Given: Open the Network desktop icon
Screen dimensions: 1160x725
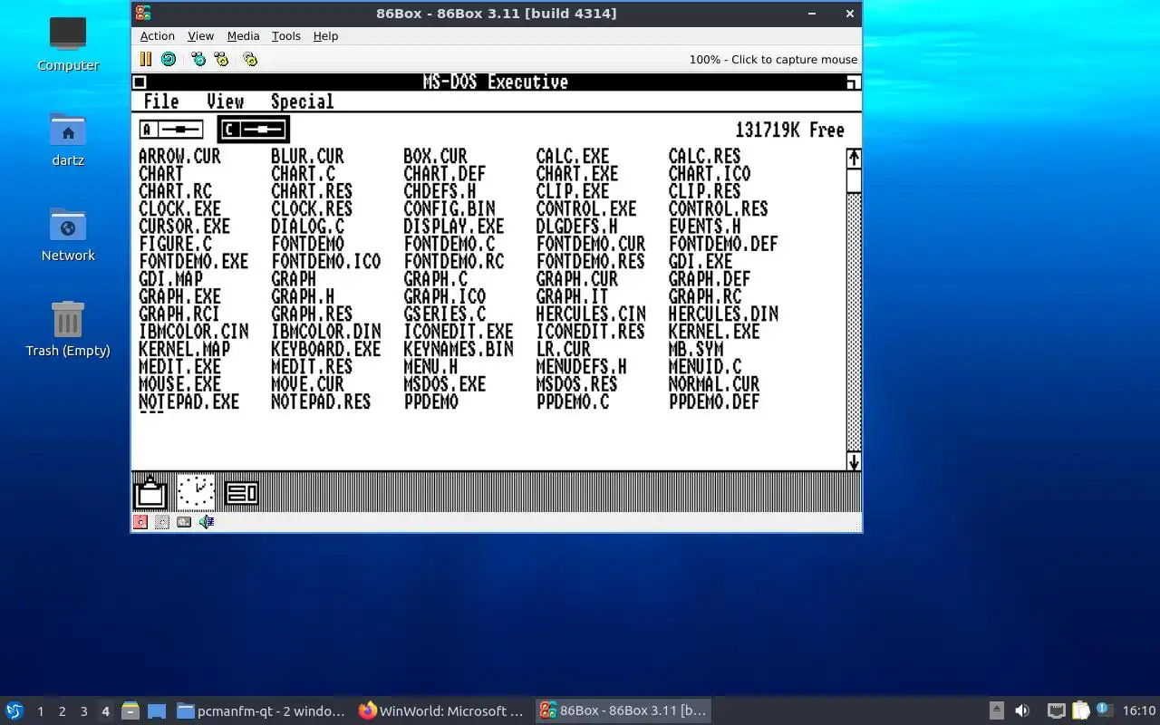Looking at the screenshot, I should pyautogui.click(x=68, y=234).
